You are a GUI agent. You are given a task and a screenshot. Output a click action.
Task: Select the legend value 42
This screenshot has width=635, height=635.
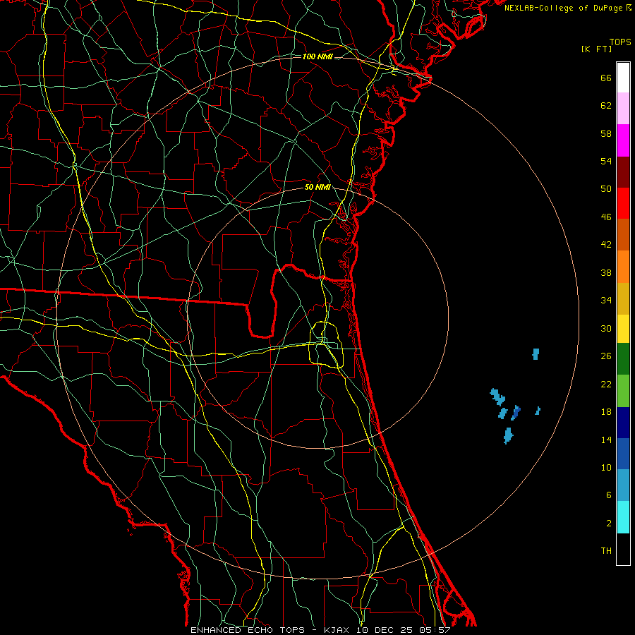[x=606, y=245]
